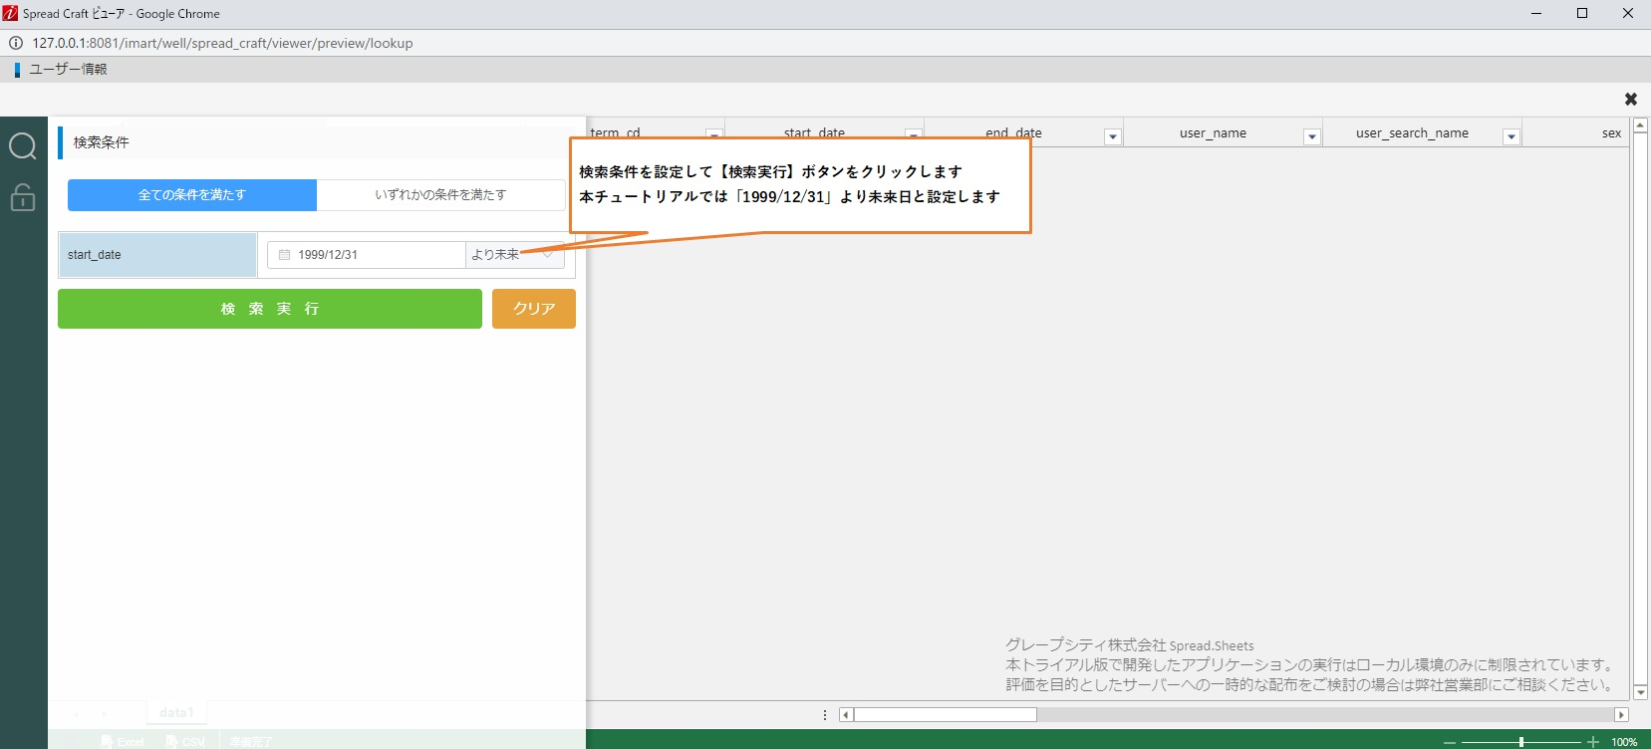Click the unlock padlock icon in sidebar
Image resolution: width=1651 pixels, height=749 pixels.
(23, 197)
